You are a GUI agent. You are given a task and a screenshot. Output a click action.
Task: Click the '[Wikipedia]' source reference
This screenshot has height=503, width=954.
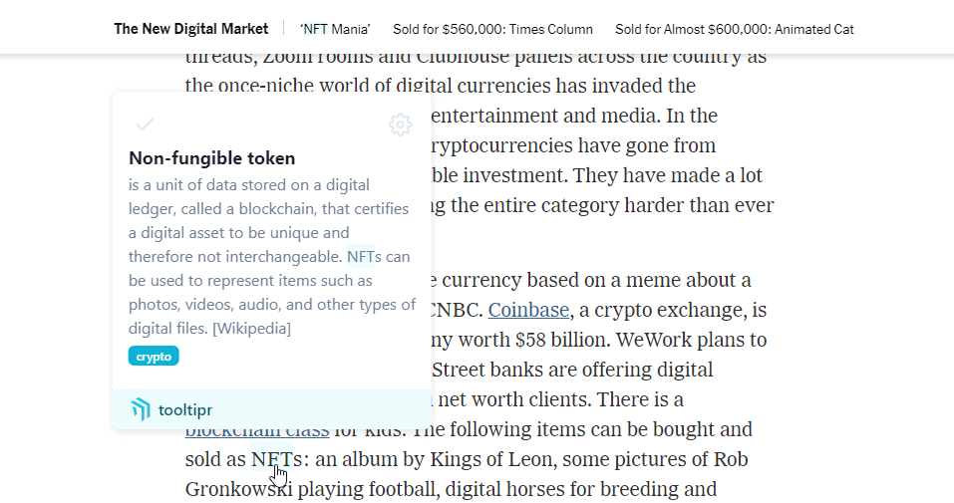click(x=251, y=329)
